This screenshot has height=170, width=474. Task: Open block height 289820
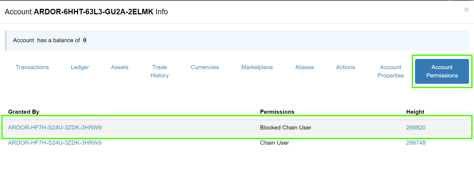click(416, 128)
